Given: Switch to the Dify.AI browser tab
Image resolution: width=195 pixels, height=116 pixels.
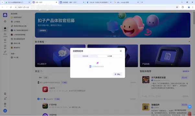Looking at the screenshot, I should (99, 2).
